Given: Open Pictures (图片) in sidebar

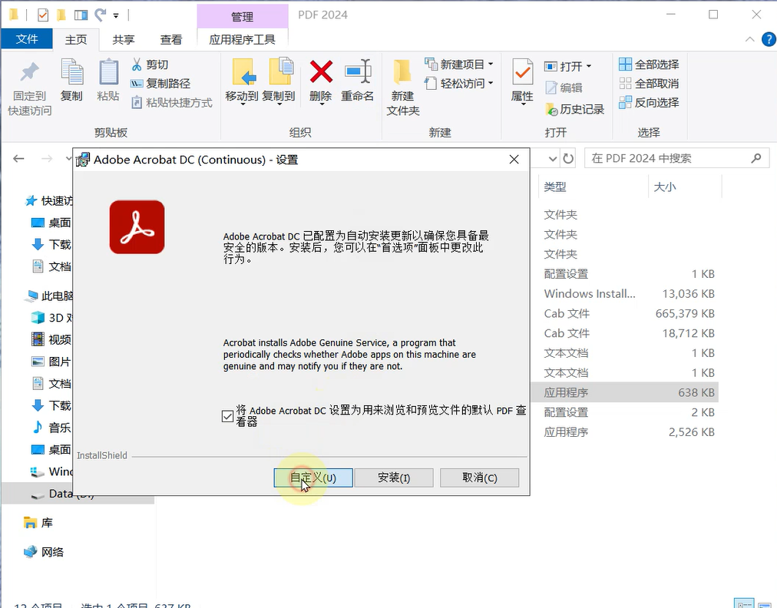Looking at the screenshot, I should pos(51,362).
